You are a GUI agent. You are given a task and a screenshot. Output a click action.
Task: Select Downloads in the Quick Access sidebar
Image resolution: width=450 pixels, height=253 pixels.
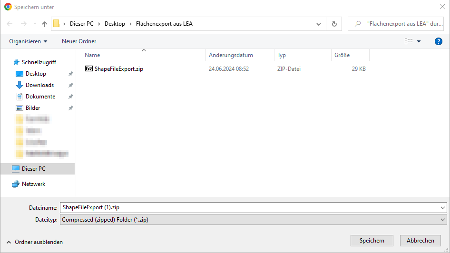point(39,85)
